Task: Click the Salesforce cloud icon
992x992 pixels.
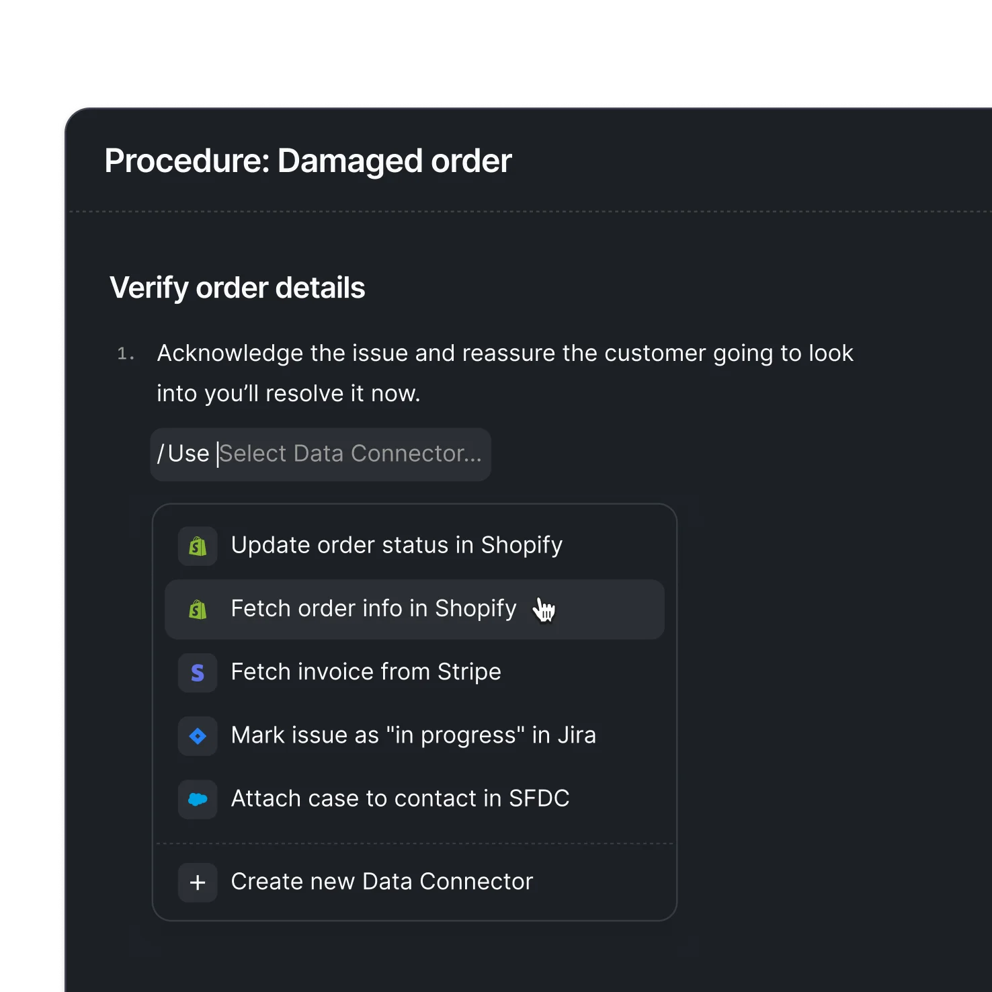Action: (198, 799)
